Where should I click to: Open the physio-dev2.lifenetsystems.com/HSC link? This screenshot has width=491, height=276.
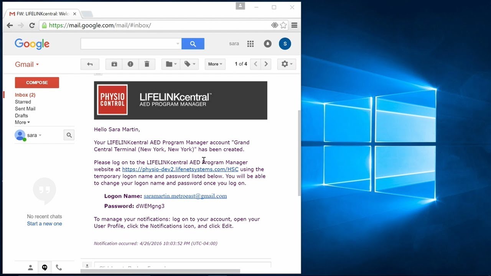point(180,169)
